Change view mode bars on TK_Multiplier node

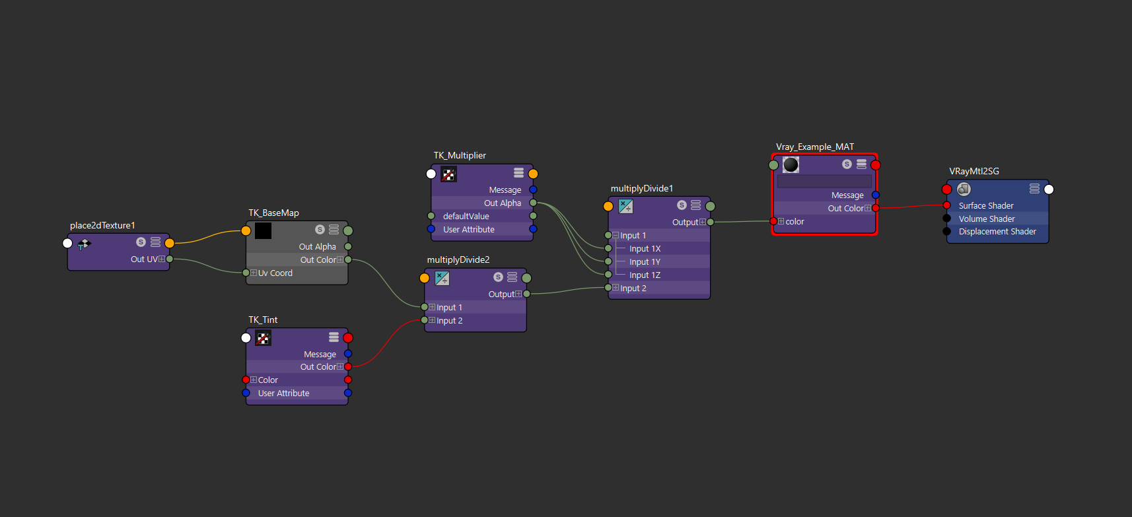click(518, 173)
